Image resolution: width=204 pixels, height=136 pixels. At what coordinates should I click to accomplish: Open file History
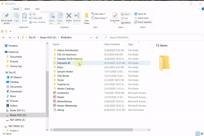point(126,23)
